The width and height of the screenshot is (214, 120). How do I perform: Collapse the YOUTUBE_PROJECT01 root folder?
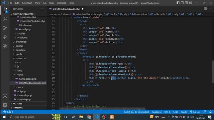24,14
